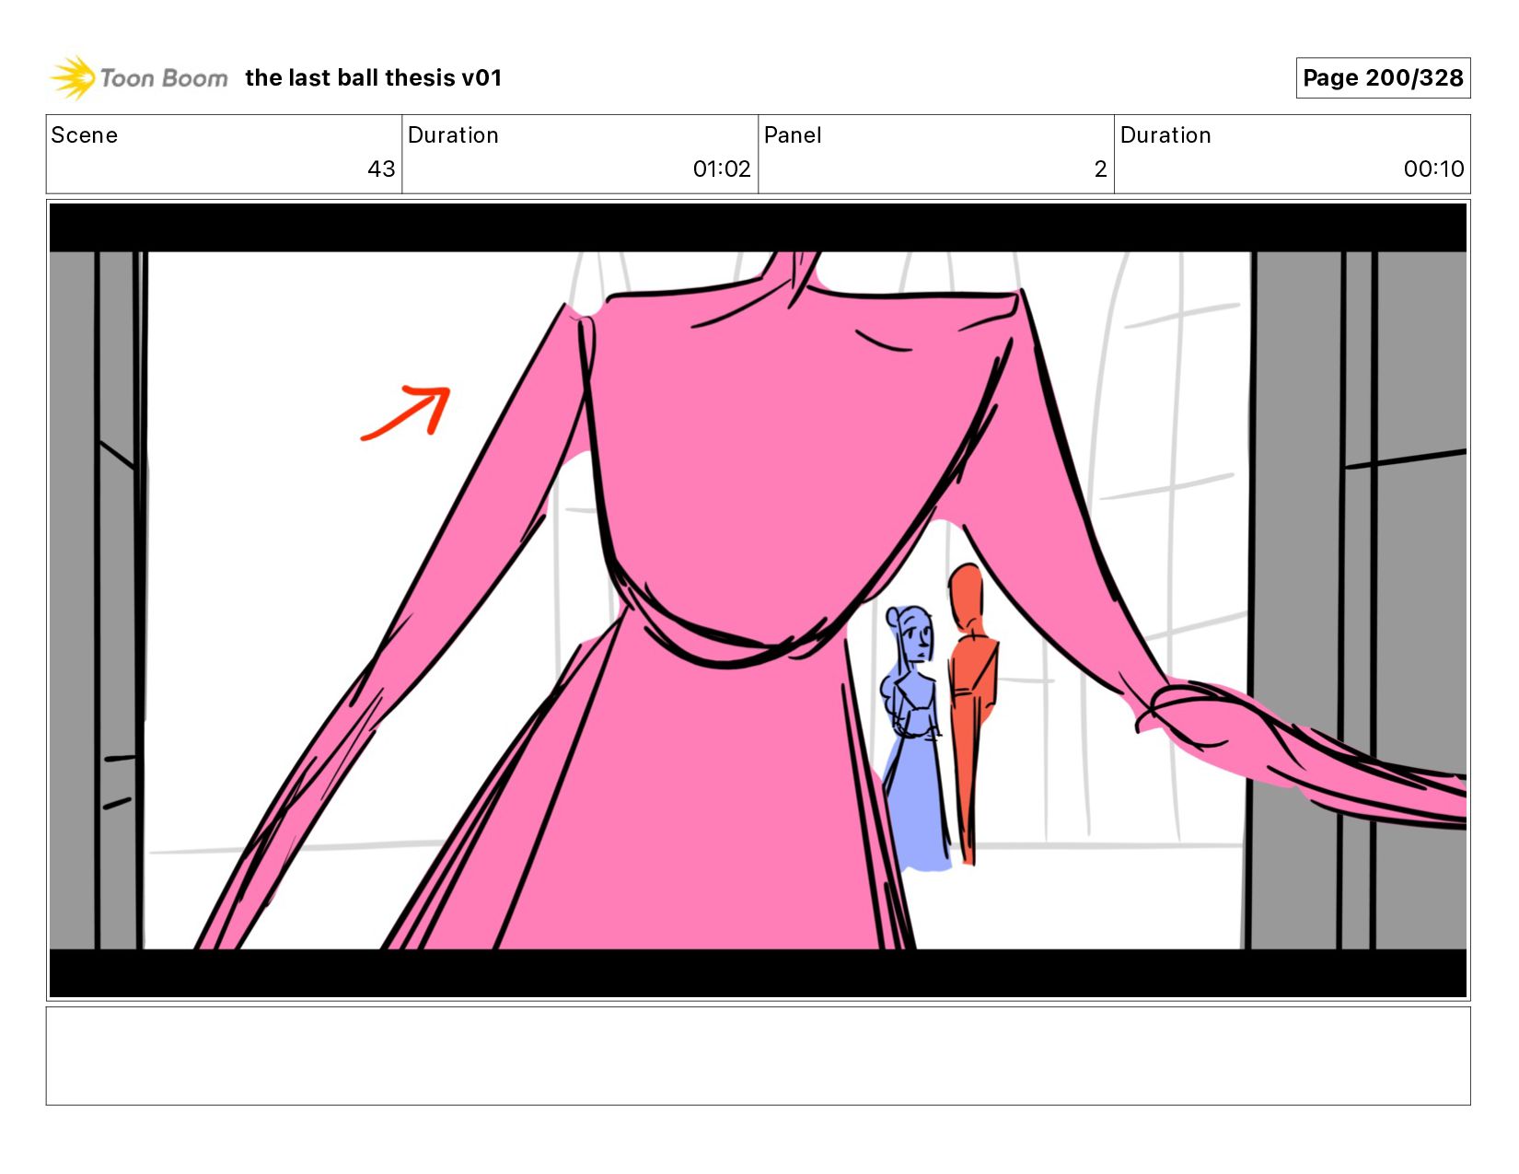Select the title 'the last ball thesis v01'
Screen dimensions: 1519x1174
click(374, 78)
